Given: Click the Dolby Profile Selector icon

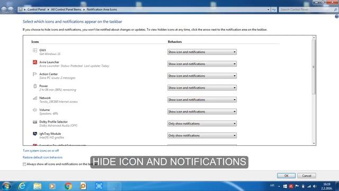Looking at the screenshot, I should [35, 121].
